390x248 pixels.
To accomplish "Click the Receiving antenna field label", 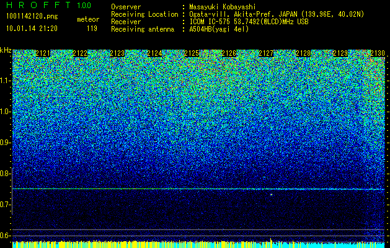I will pyautogui.click(x=143, y=29).
